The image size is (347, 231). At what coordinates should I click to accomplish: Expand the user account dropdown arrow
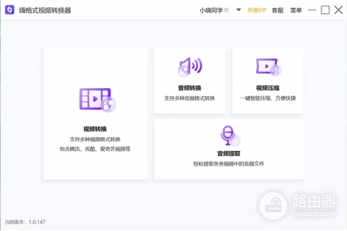[239, 10]
